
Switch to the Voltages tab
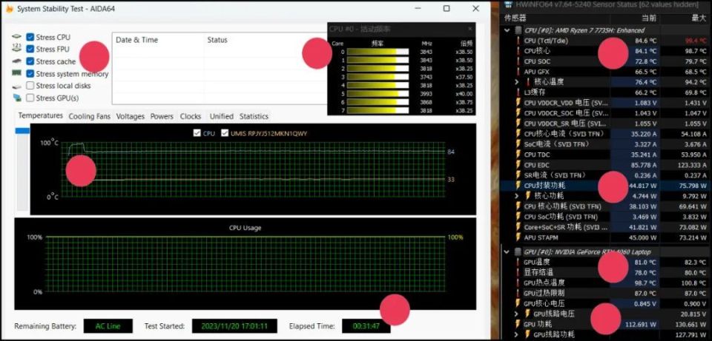(131, 116)
